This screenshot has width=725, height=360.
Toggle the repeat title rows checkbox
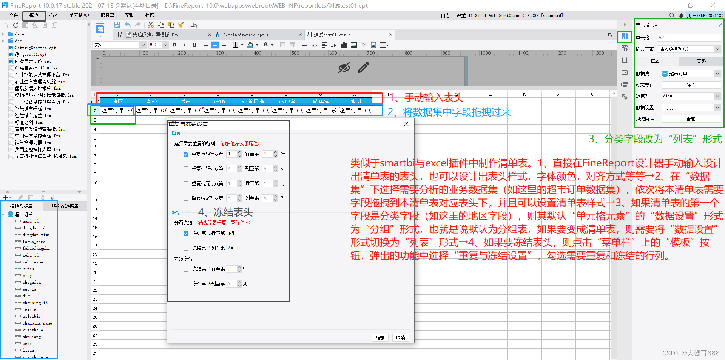coord(186,154)
